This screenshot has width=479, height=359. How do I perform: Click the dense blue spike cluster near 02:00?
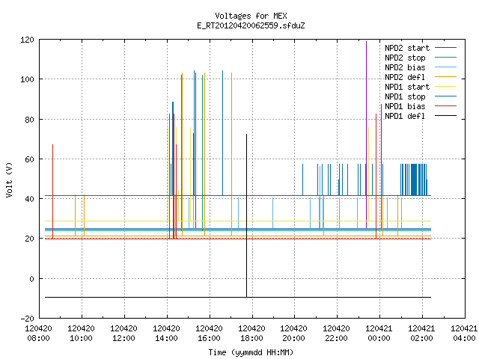pos(414,179)
